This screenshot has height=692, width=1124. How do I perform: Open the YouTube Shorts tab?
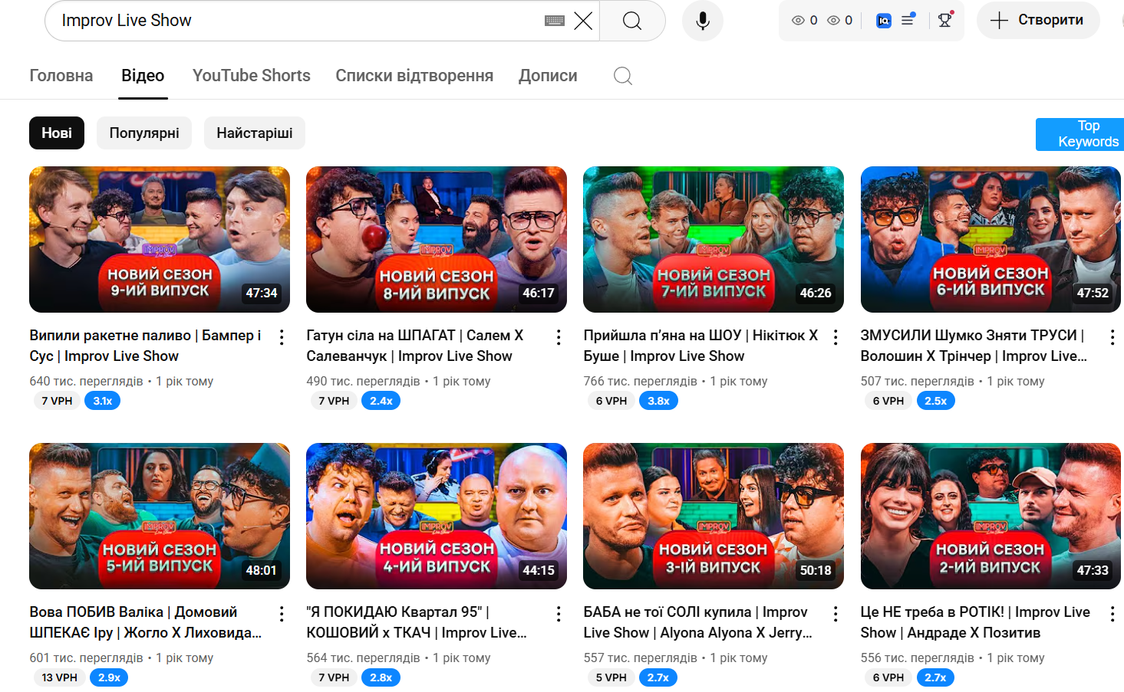252,76
